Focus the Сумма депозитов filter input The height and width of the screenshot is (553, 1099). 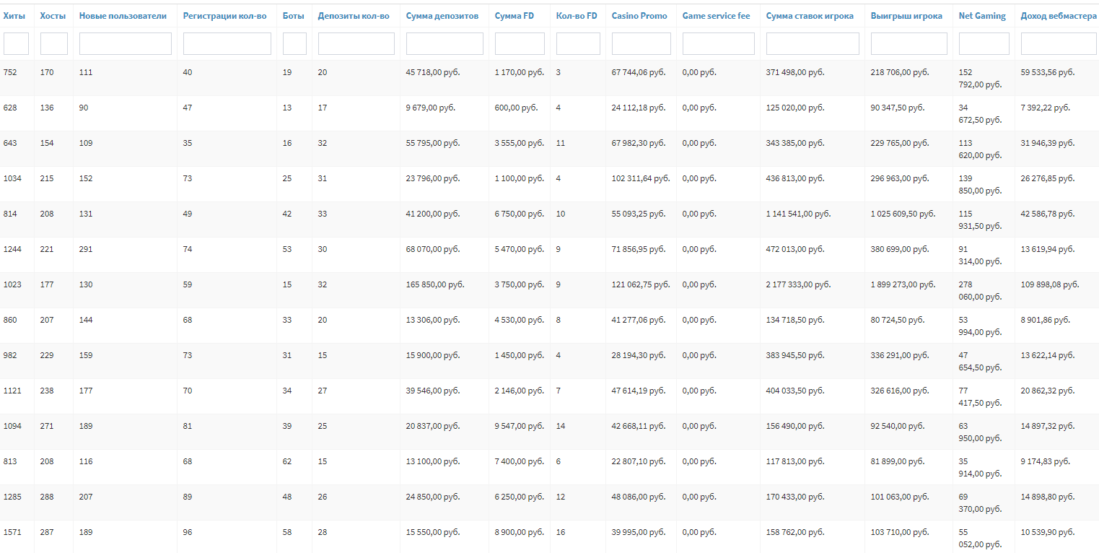445,44
